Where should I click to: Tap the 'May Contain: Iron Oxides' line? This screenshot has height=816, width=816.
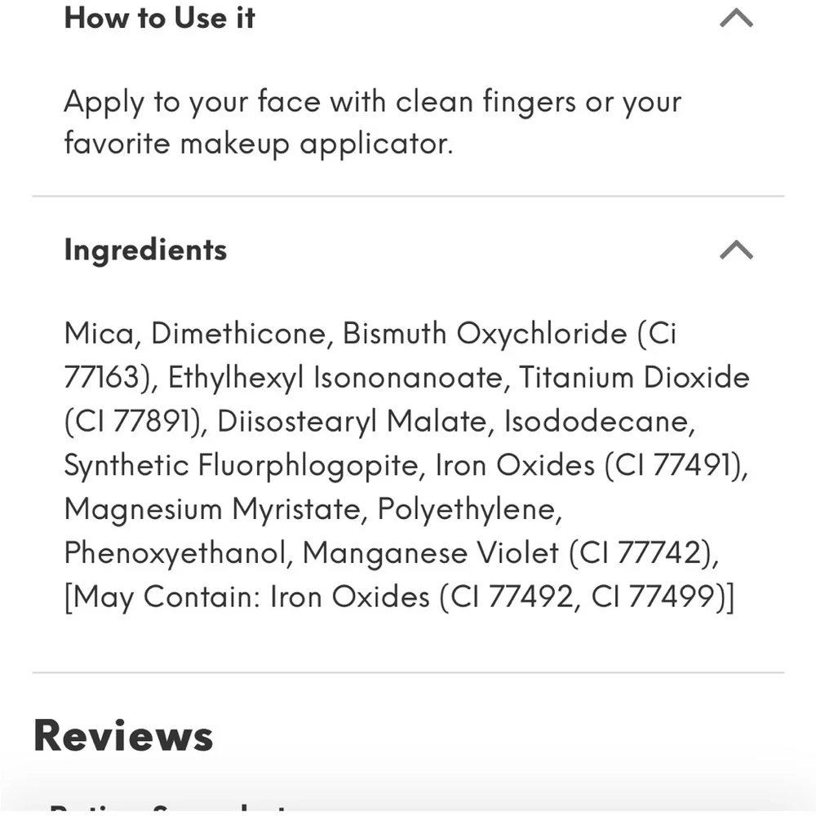click(x=399, y=596)
